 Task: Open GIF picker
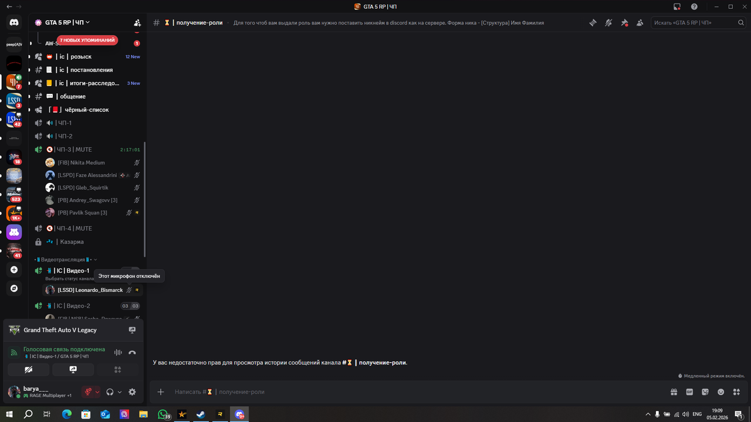coord(689,392)
